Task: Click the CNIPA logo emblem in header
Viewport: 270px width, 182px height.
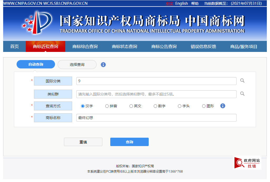Action: 37,22
